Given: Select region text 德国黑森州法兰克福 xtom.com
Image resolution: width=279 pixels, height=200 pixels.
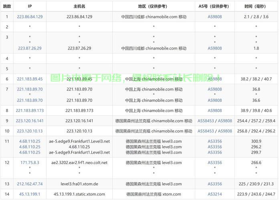Looking at the screenshot, I should coord(154,194).
